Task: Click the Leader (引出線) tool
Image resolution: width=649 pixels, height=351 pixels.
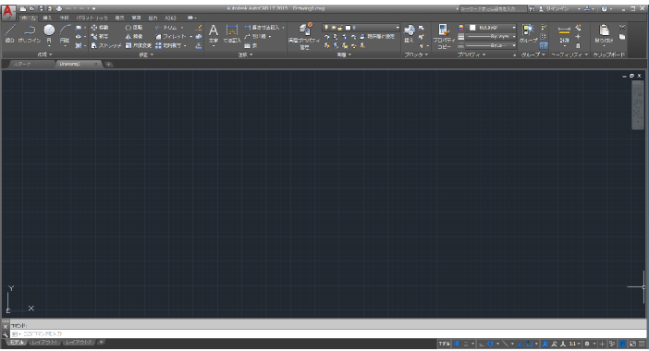Action: (255, 36)
